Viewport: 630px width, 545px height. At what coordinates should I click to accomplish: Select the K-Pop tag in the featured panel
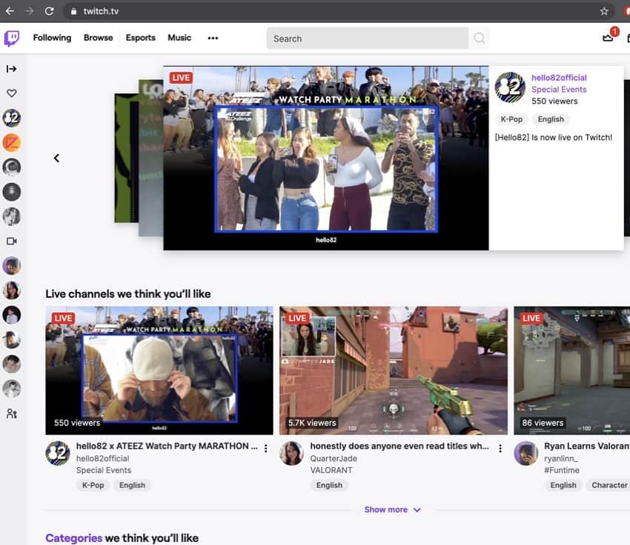coord(511,119)
